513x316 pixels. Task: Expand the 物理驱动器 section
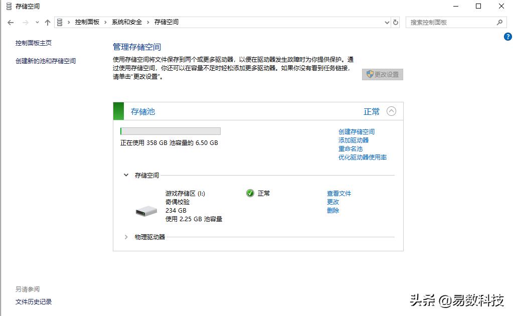(126, 238)
